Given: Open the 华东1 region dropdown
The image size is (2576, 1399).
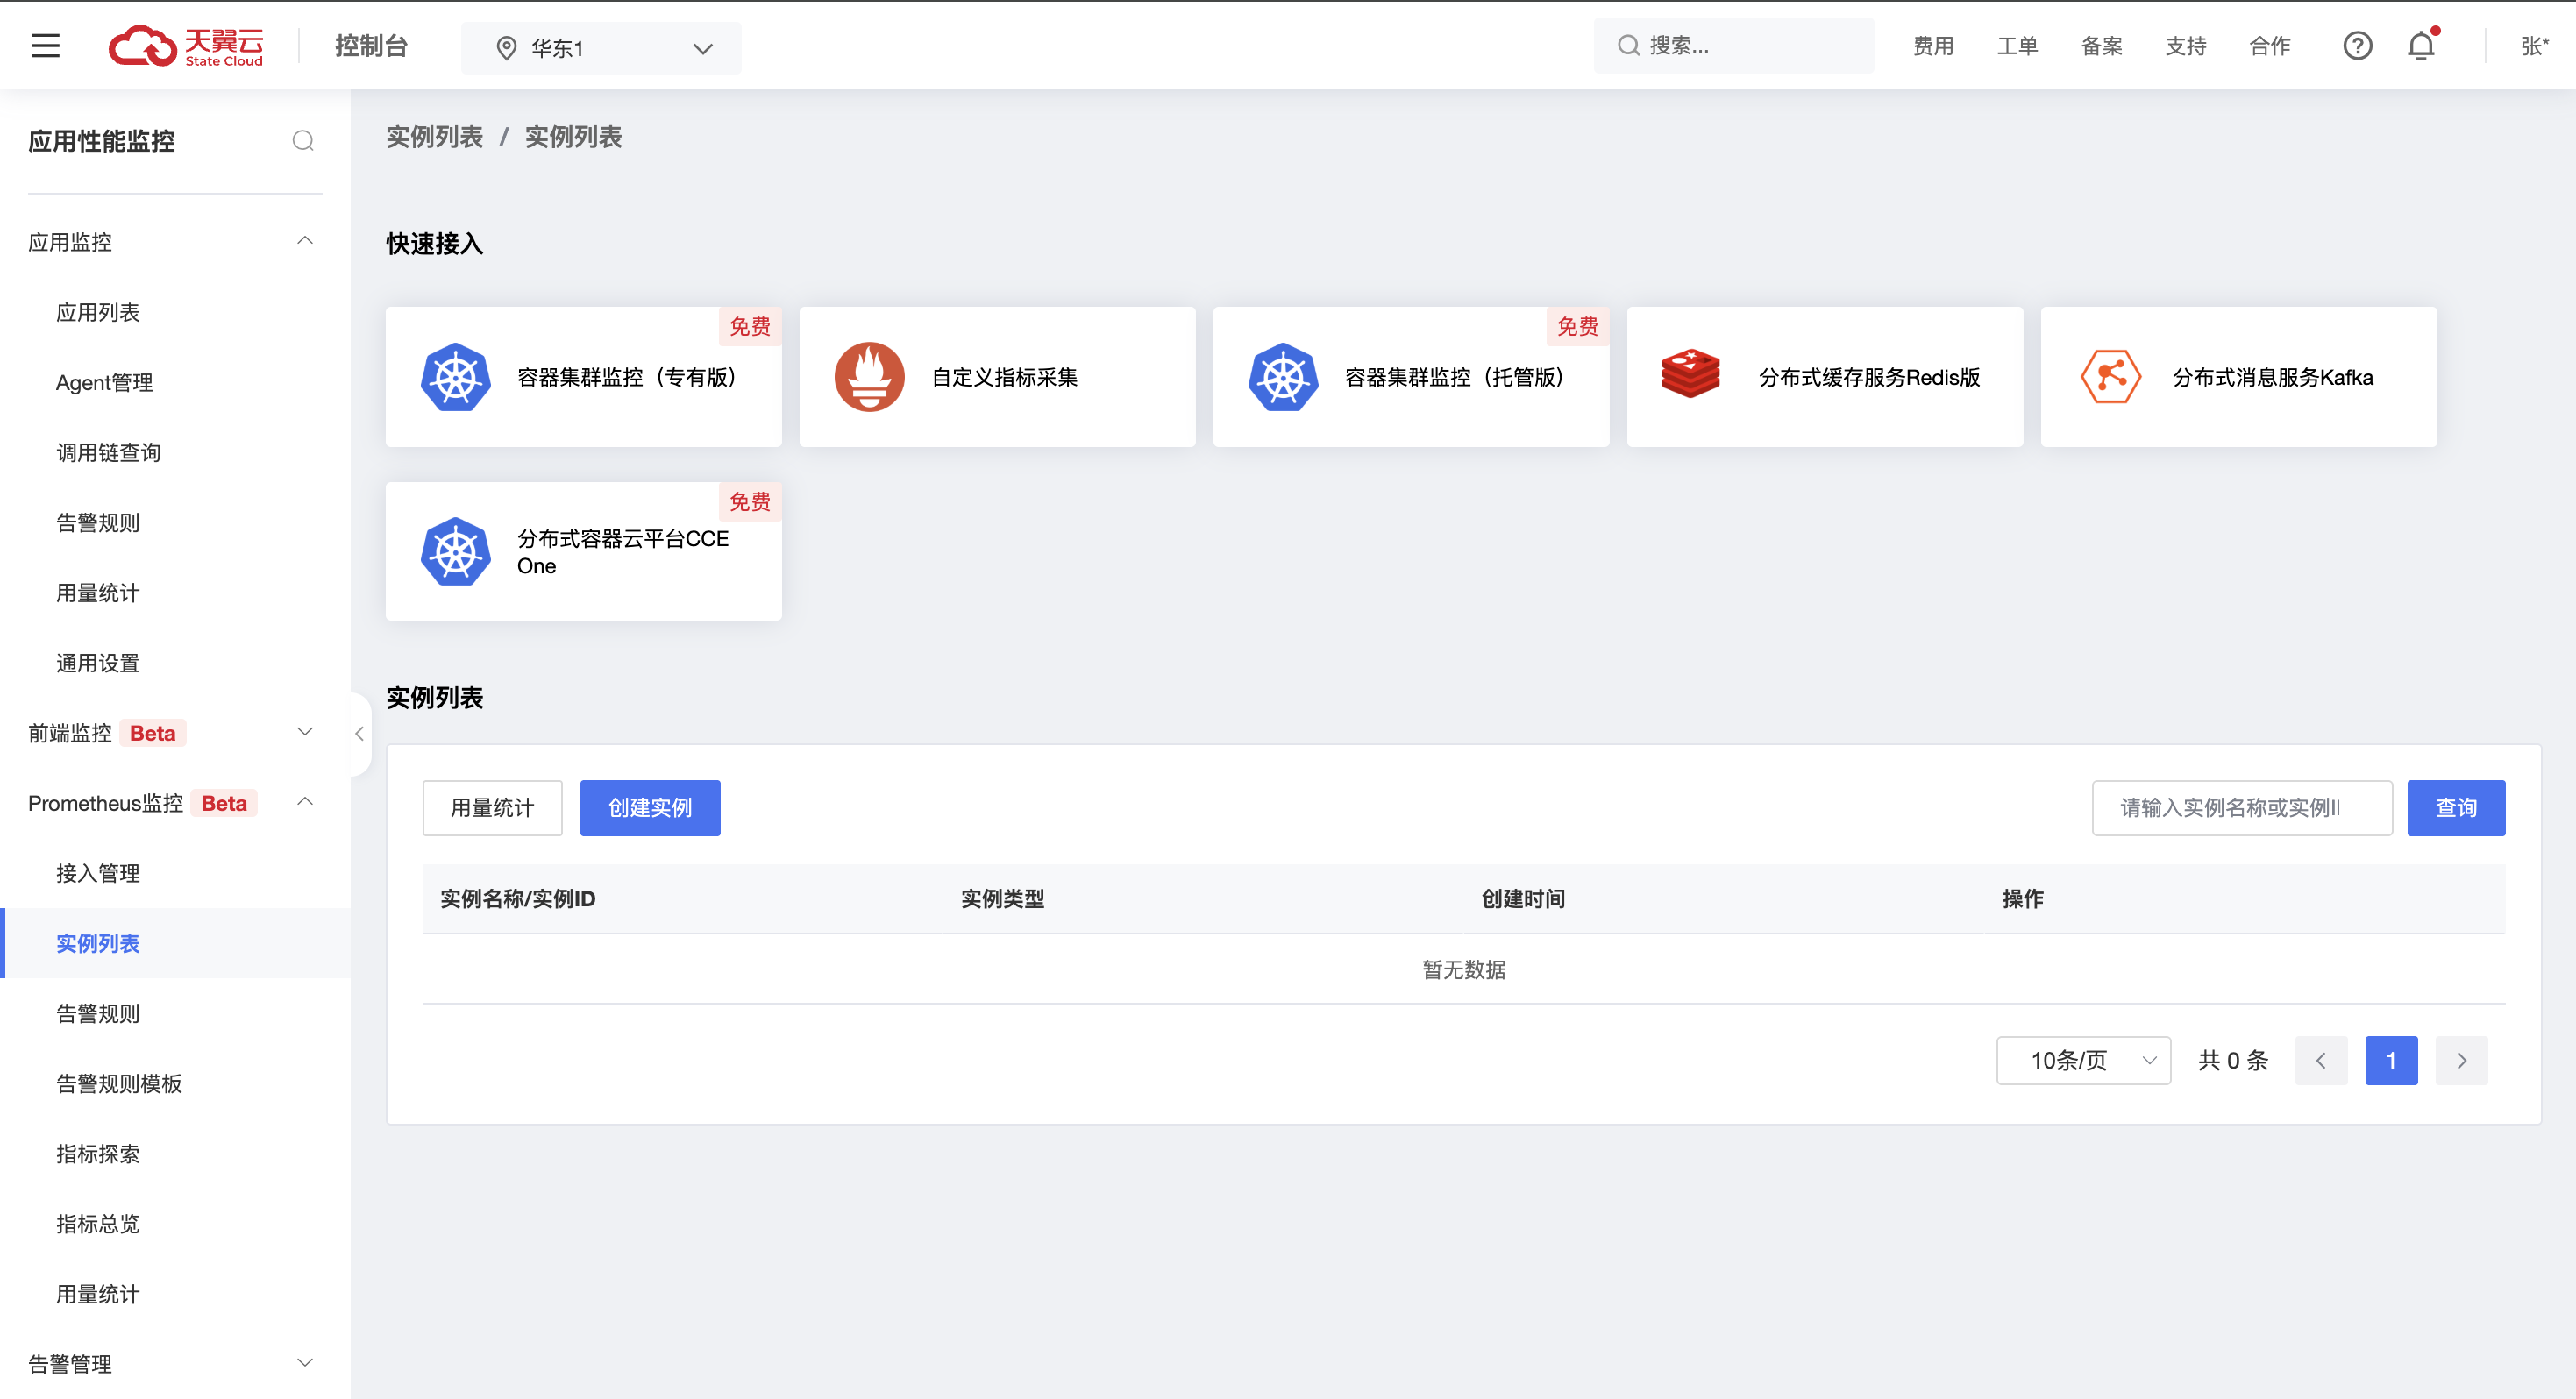Looking at the screenshot, I should (x=601, y=48).
